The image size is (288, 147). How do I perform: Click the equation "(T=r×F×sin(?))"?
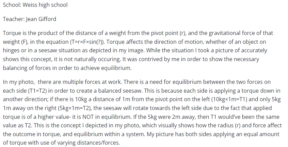(x=88, y=41)
